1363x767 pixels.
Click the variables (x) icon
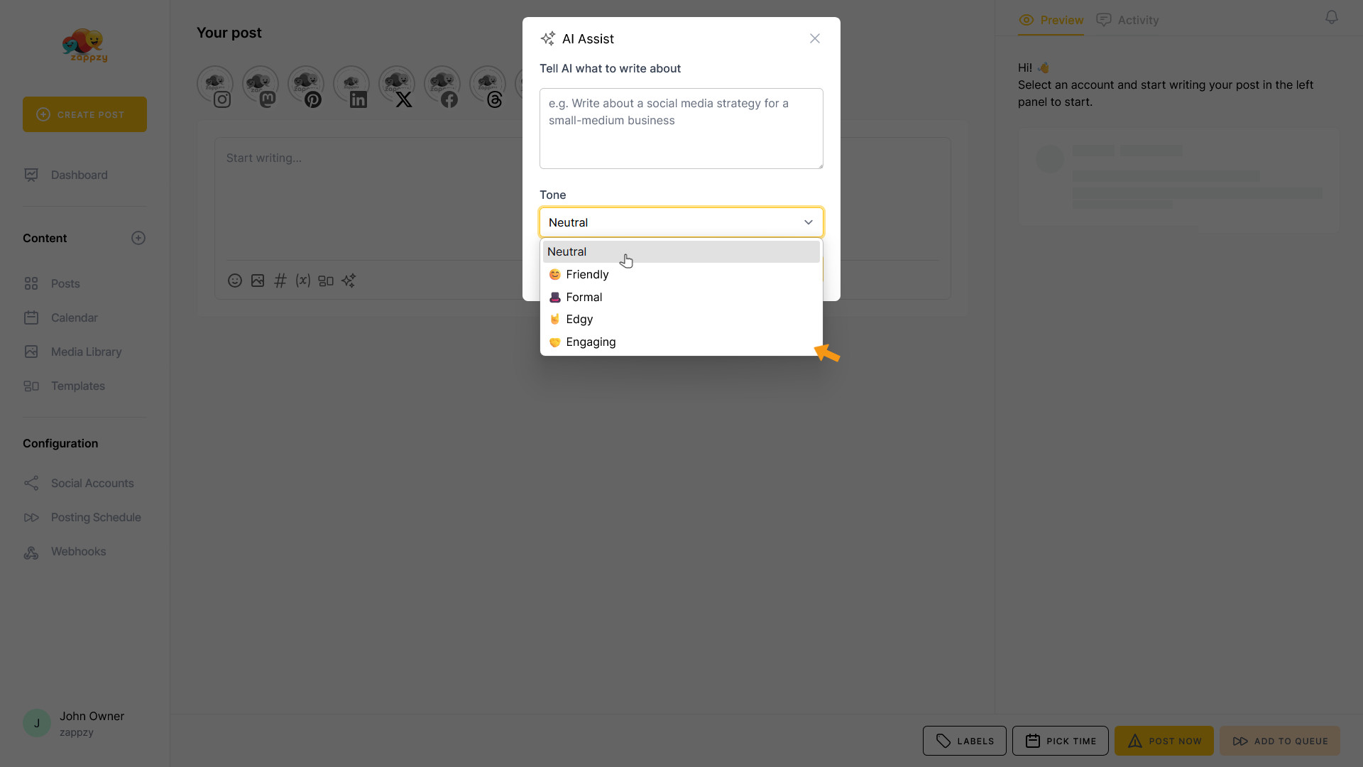(x=303, y=281)
